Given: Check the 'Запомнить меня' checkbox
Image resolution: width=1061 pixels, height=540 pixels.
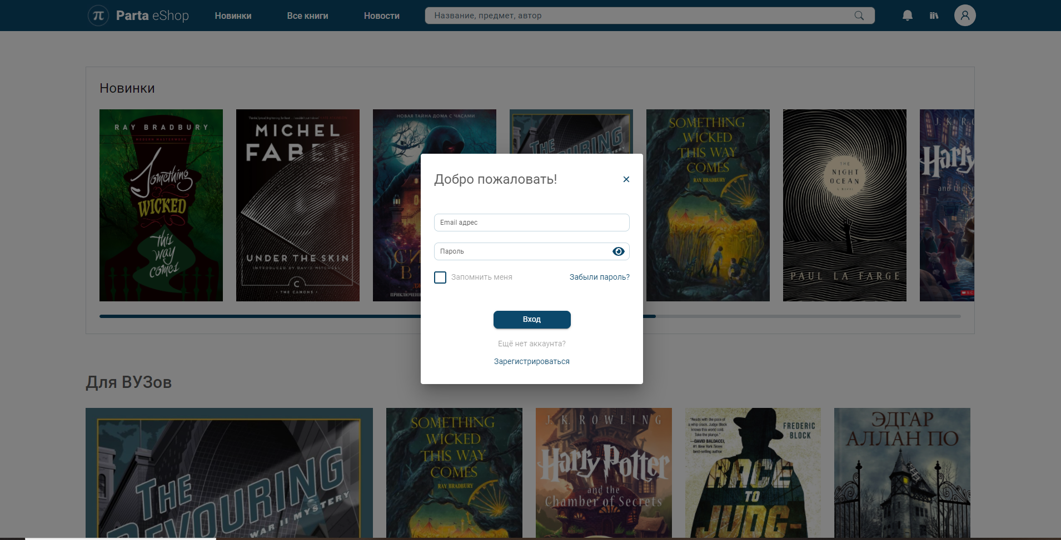Looking at the screenshot, I should [440, 277].
